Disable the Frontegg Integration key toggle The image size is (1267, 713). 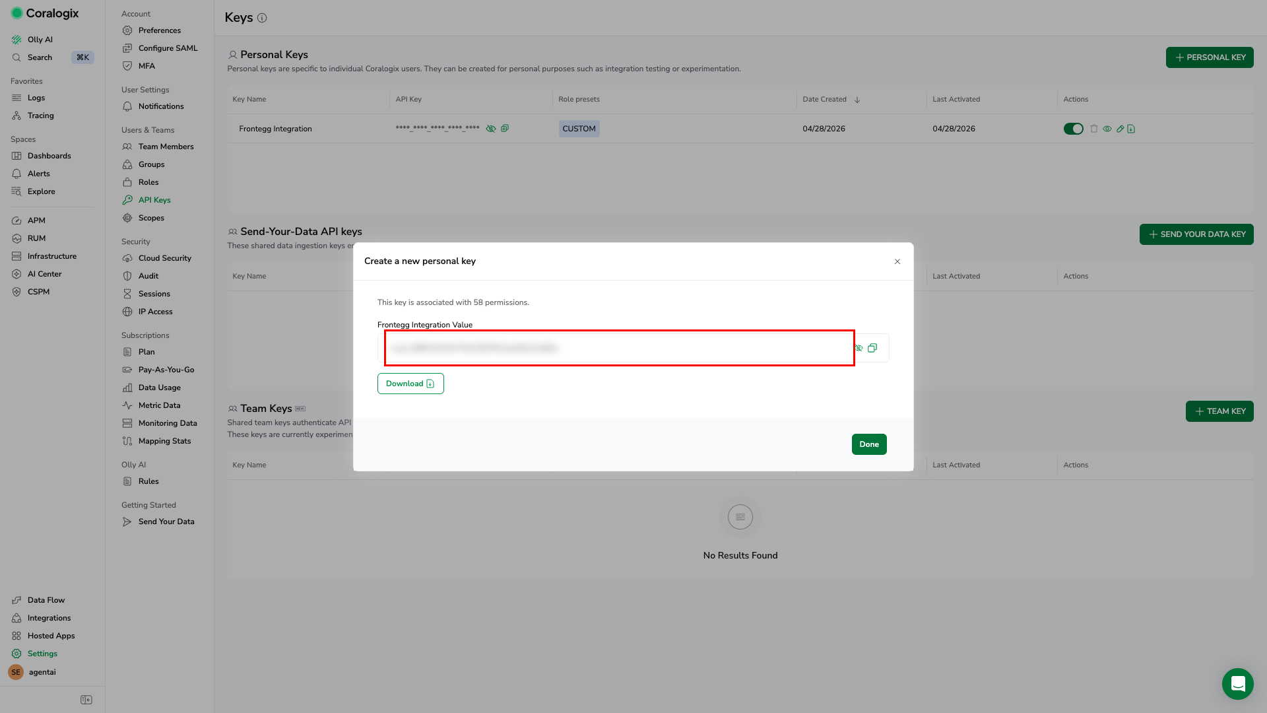(1074, 129)
